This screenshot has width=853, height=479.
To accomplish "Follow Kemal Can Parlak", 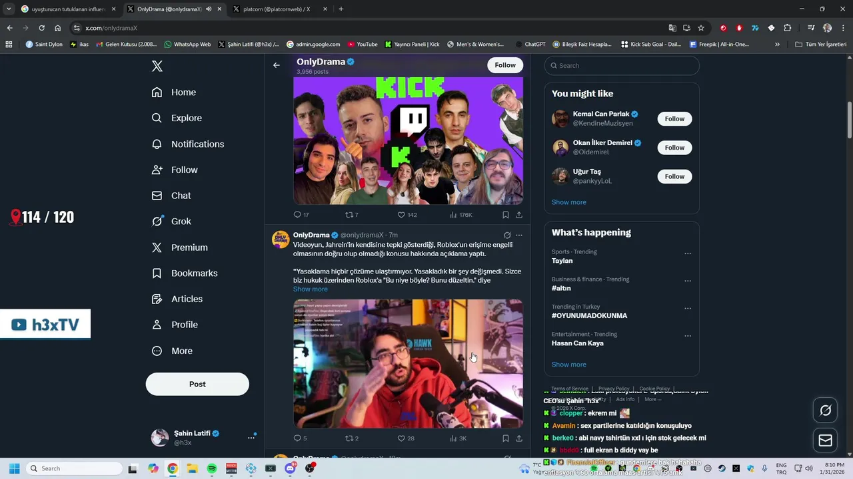I will [x=674, y=119].
